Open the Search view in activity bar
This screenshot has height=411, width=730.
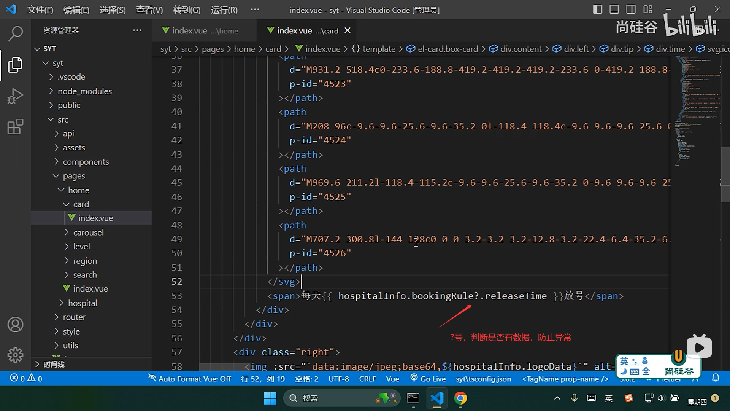click(x=15, y=33)
